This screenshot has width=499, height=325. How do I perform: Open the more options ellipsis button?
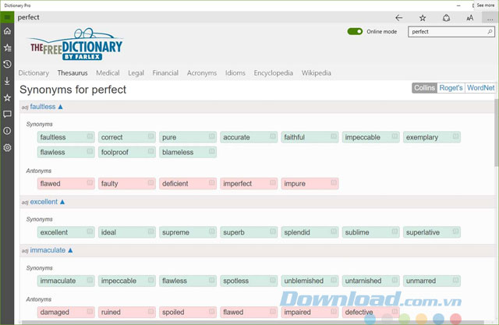(490, 18)
